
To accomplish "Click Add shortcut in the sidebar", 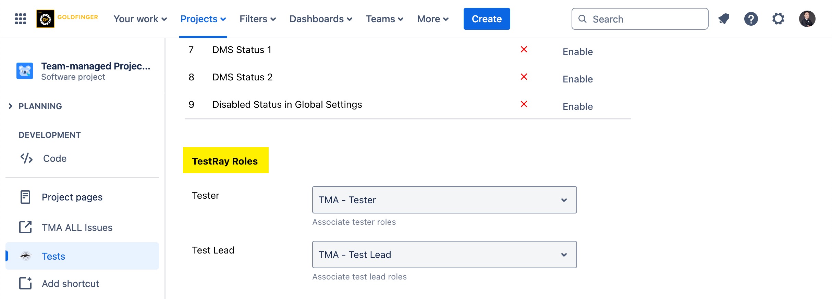I will (70, 284).
